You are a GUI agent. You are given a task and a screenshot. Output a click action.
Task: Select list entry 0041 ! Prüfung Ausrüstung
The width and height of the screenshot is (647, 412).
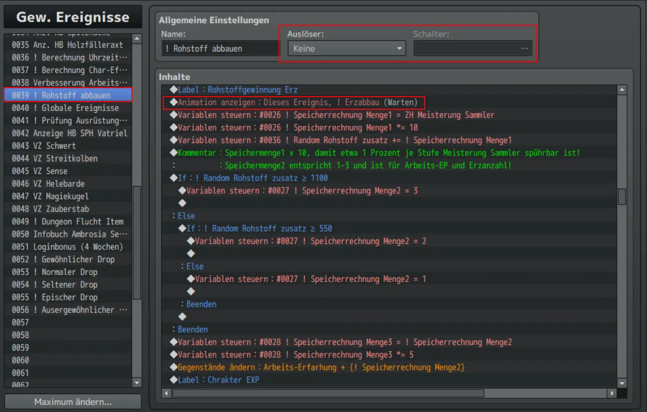pos(68,120)
